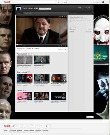Screen dimensions: 110x135
Task: Click the dislike thumbs-down icon on the video
Action: pyautogui.click(x=62, y=17)
